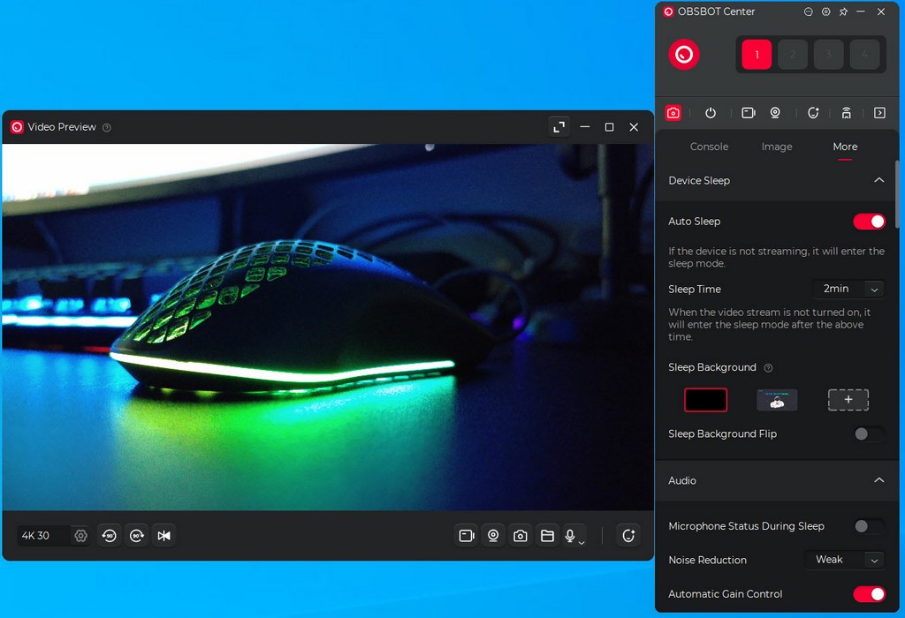Choose the second sleep background thumbnail
The image size is (905, 618).
[777, 400]
